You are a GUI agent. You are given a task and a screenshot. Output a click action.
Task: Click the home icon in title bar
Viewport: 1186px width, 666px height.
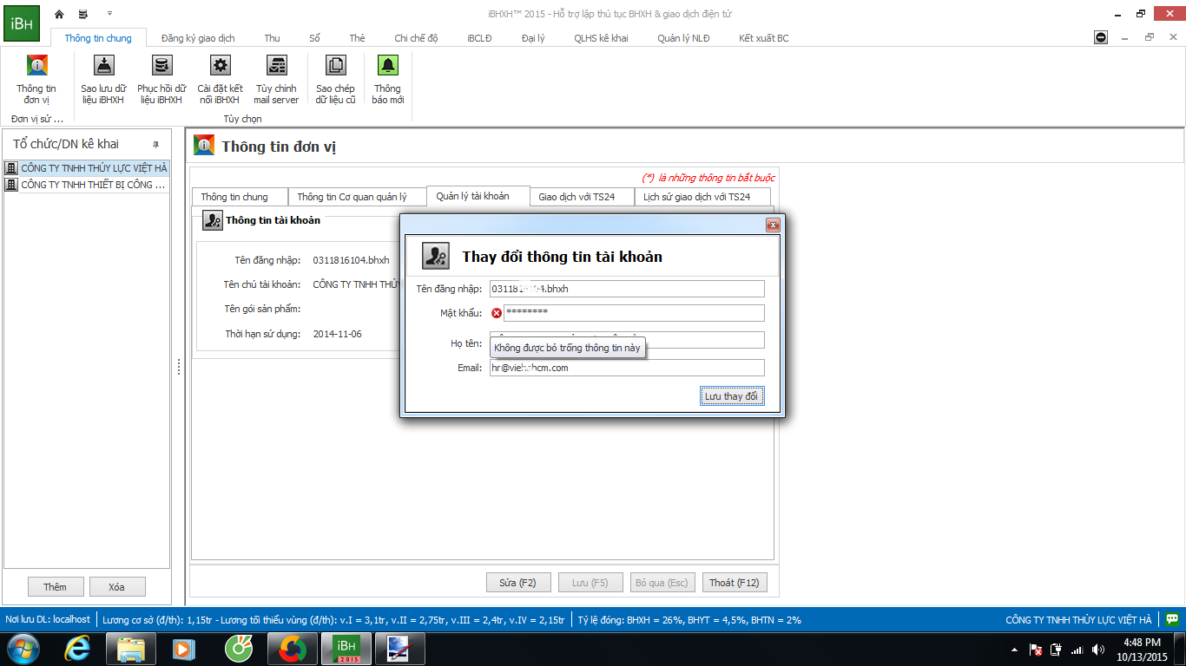(59, 14)
